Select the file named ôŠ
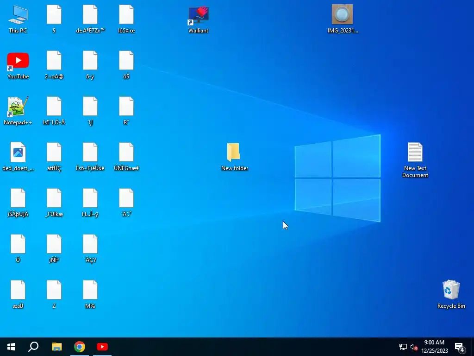474x356 pixels. pos(126,65)
